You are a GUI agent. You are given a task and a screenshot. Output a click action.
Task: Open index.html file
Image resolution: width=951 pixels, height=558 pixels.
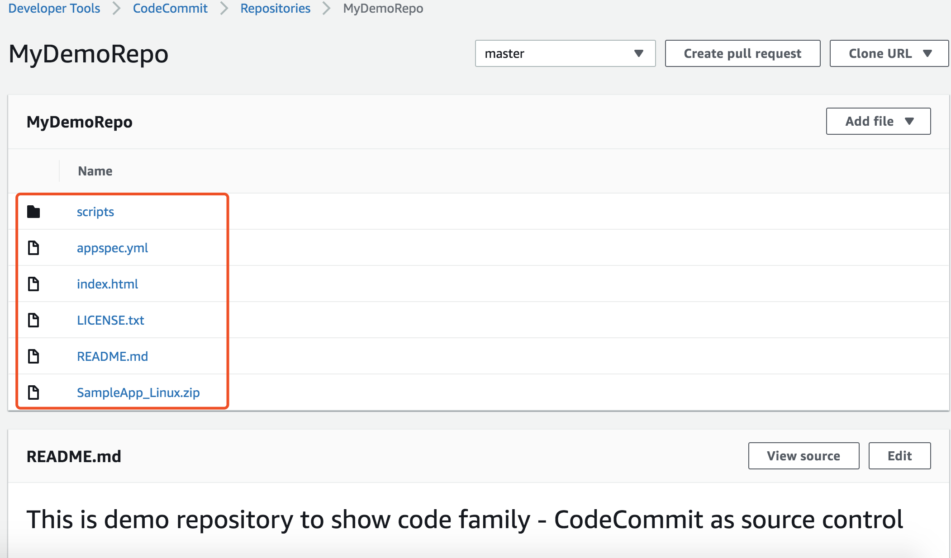coord(107,284)
